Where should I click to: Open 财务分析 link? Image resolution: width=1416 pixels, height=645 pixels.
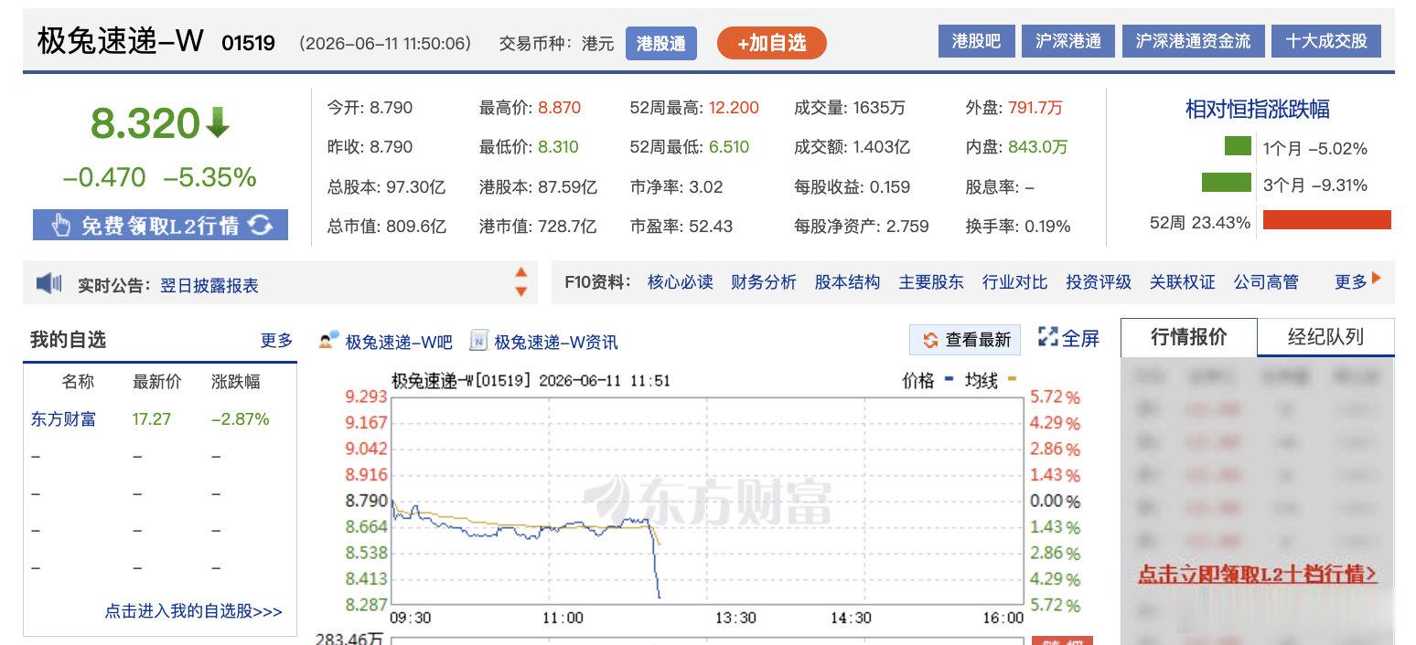[764, 282]
